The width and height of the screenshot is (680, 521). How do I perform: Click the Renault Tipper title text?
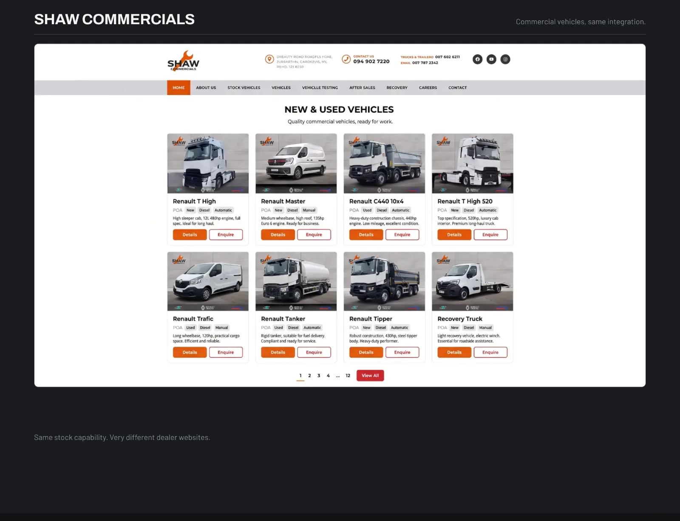point(371,319)
